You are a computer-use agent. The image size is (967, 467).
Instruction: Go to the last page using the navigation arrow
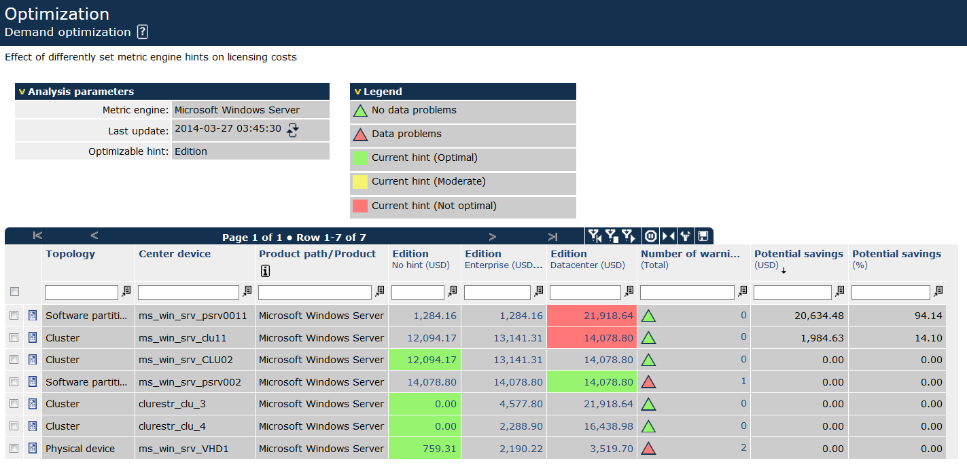[551, 236]
